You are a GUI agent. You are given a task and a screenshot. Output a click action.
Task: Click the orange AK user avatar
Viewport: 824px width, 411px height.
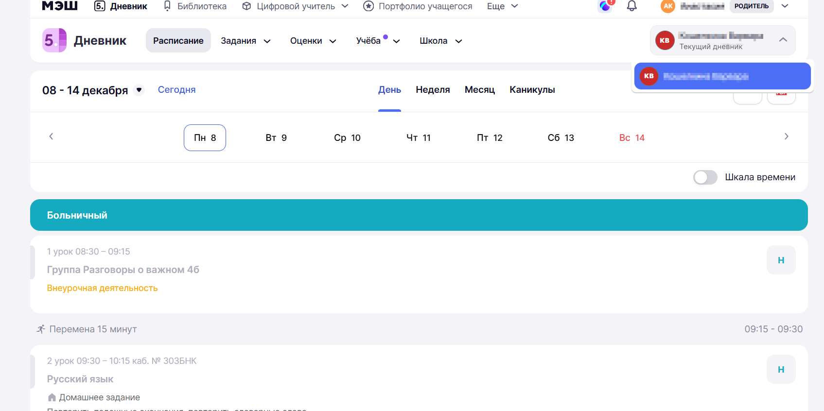(668, 6)
